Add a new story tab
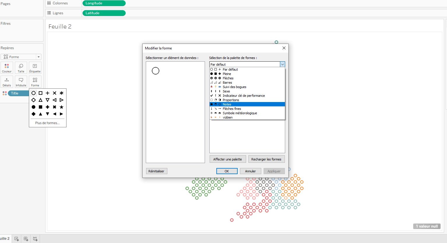 click(35, 239)
